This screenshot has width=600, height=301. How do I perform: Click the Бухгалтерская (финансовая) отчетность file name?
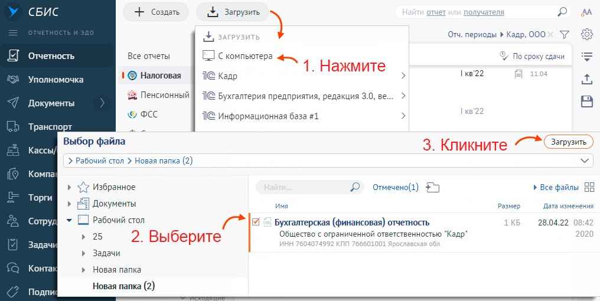click(352, 223)
